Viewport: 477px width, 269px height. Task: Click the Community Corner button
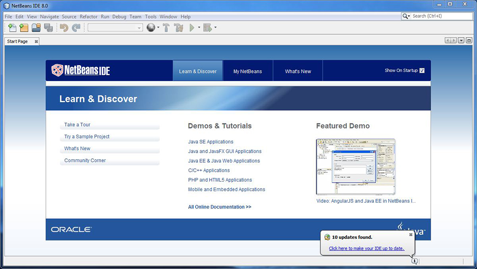[110, 160]
